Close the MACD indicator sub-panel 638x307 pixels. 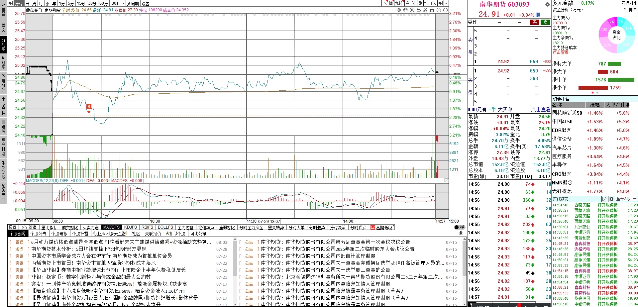tap(447, 180)
